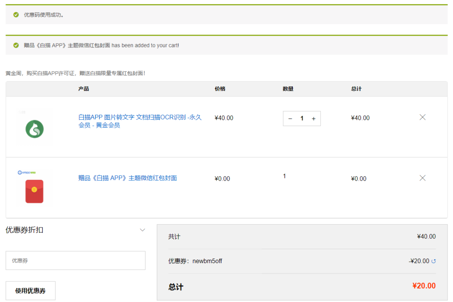
Task: Remove the 白描APP membership from cart
Action: click(422, 117)
